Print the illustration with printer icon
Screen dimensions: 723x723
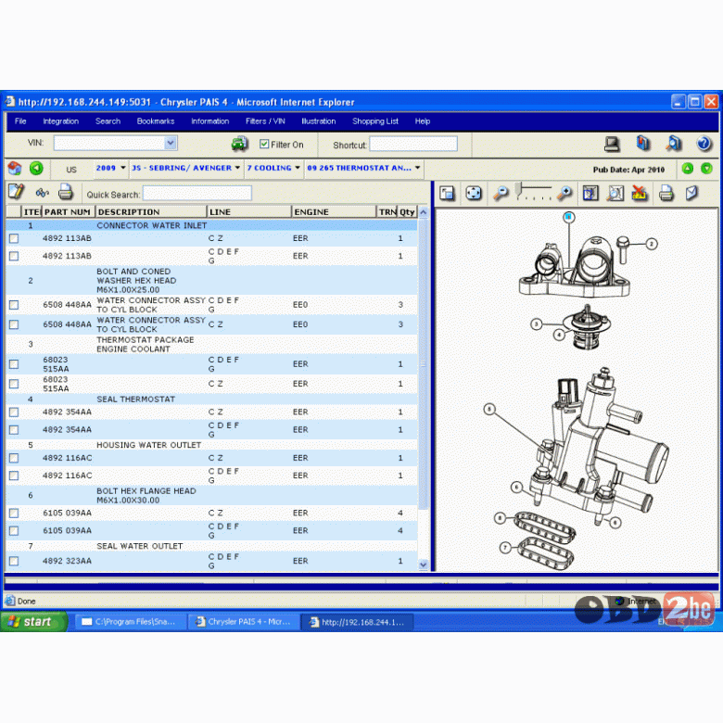[x=666, y=193]
